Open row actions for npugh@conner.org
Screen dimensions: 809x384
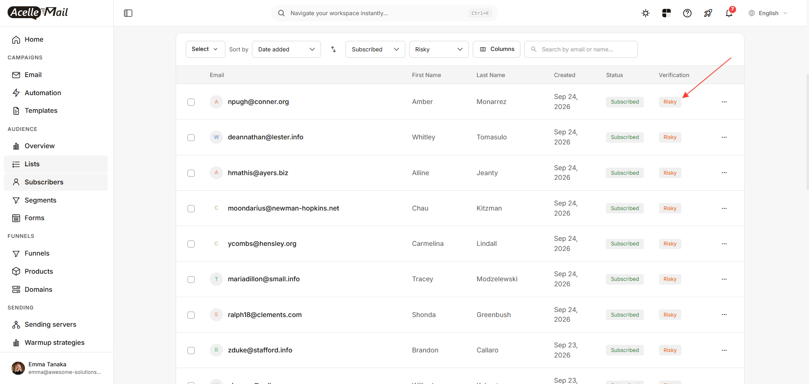coord(724,102)
